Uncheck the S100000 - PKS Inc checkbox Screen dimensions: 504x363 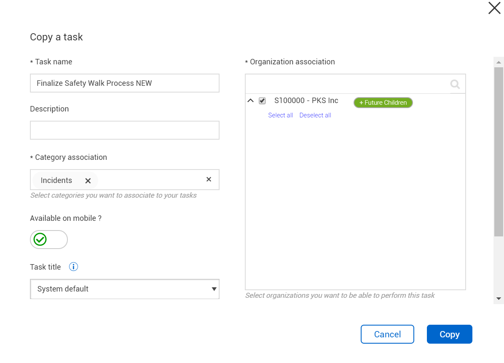(x=262, y=101)
